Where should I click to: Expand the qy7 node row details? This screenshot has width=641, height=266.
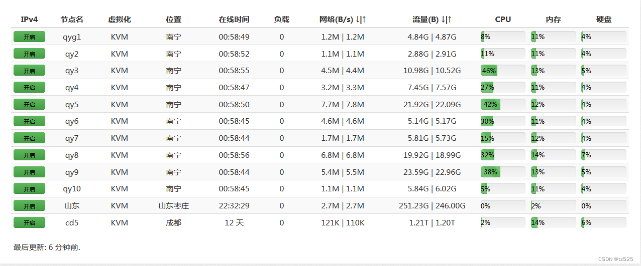[x=72, y=138]
